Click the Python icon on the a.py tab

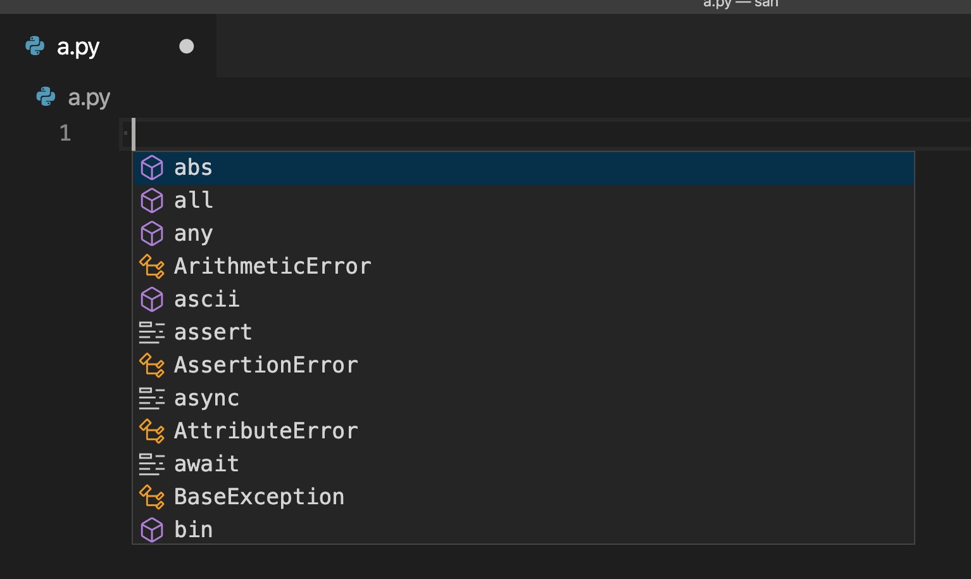tap(34, 46)
